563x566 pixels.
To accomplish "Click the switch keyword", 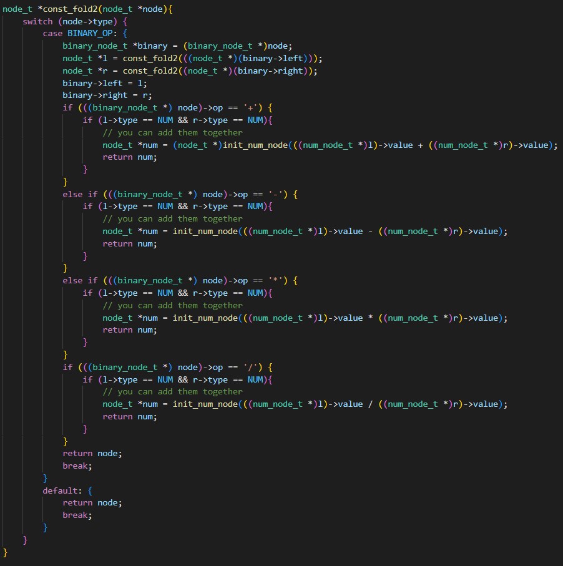I will pos(37,21).
